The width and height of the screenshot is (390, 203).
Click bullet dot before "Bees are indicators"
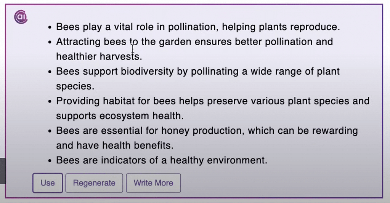tap(50, 161)
